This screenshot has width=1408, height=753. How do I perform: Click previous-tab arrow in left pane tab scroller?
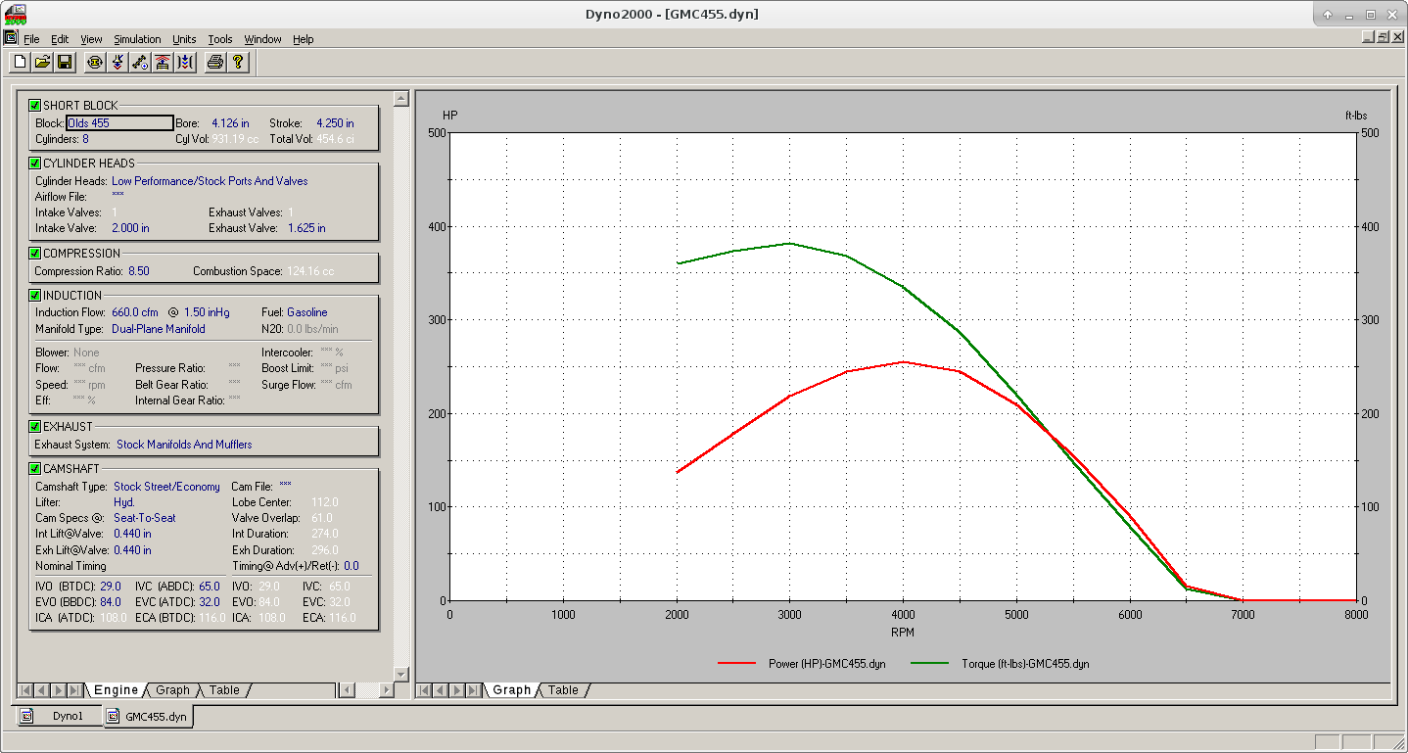(42, 690)
